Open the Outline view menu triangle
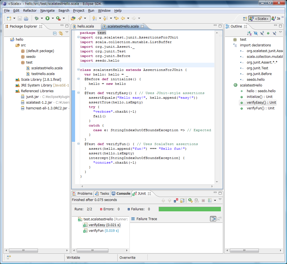 280,32
